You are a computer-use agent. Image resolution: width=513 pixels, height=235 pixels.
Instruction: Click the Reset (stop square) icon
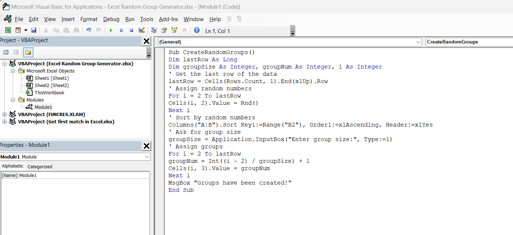(131, 30)
